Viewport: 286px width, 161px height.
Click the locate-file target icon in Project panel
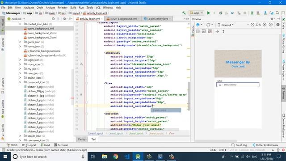click(x=53, y=19)
